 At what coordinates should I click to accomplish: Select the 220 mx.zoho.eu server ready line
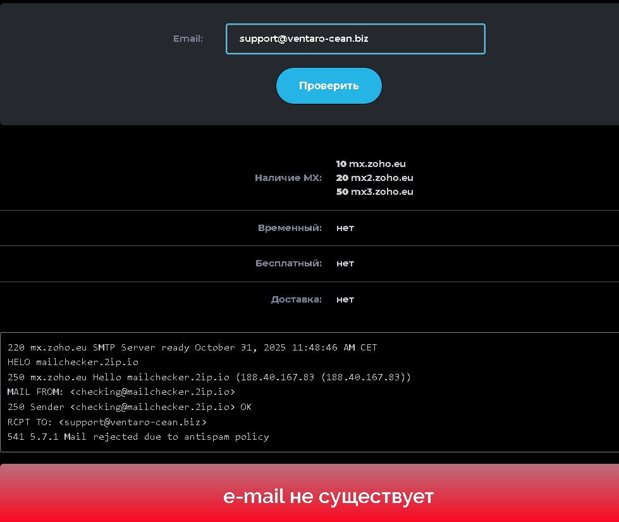tap(190, 347)
